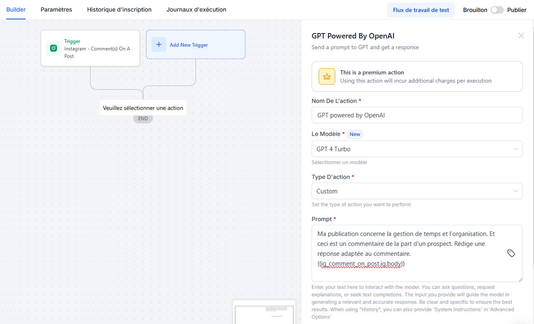Click inside the Prompt text area

[417, 253]
